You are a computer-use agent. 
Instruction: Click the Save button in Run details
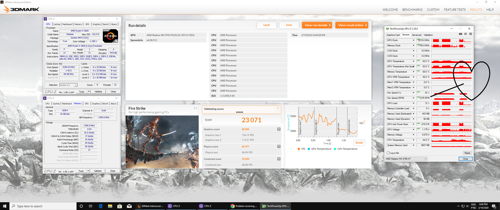pyautogui.click(x=289, y=25)
